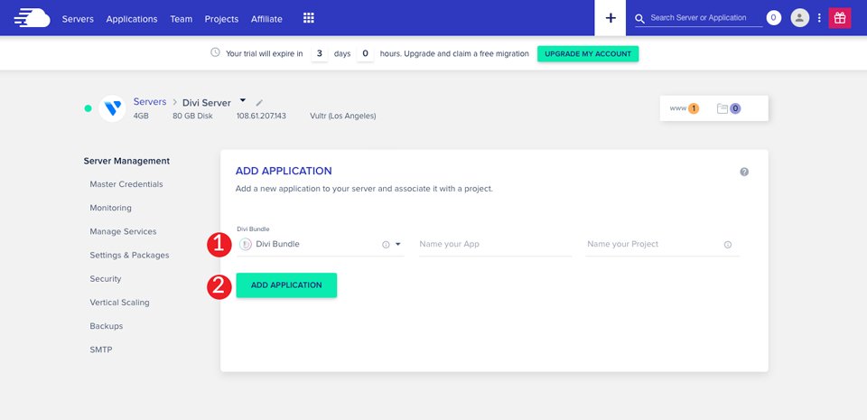The height and width of the screenshot is (420, 867).
Task: Open the three-dot more options menu
Action: coord(820,18)
